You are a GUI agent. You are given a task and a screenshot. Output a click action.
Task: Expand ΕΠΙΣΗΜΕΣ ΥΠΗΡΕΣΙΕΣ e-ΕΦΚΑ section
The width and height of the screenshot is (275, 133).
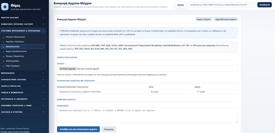click(23, 106)
